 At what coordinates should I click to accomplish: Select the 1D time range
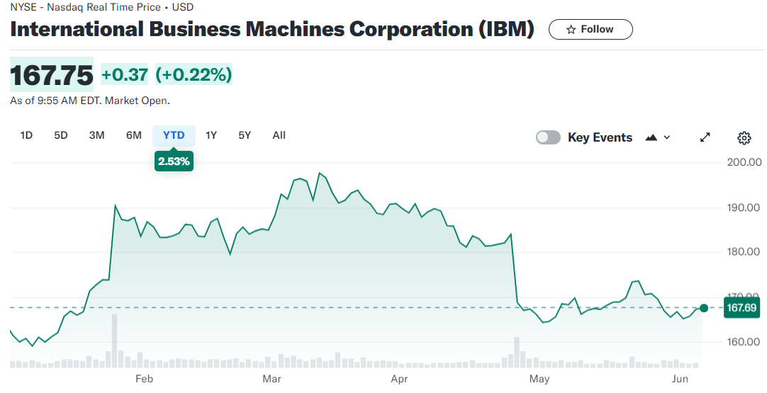click(26, 135)
